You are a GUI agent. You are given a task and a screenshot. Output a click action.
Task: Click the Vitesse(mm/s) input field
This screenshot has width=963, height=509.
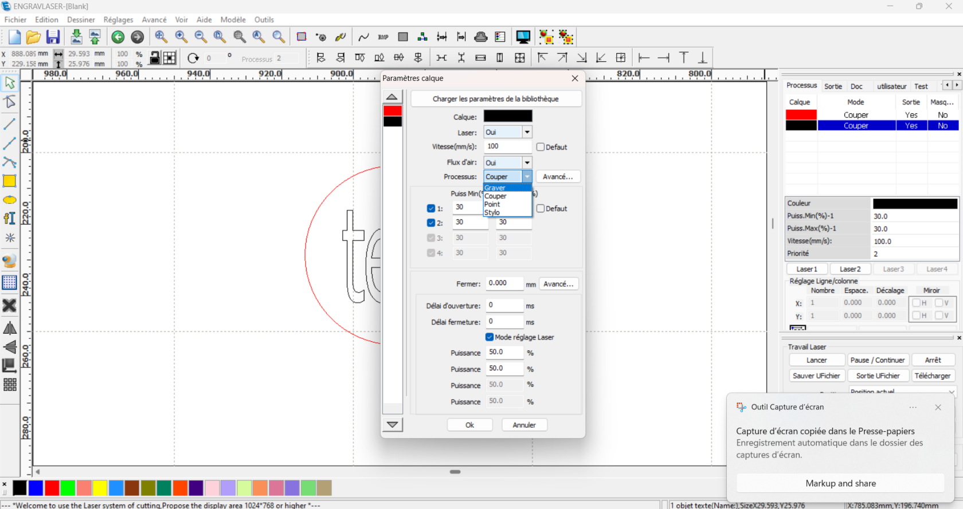tap(508, 147)
